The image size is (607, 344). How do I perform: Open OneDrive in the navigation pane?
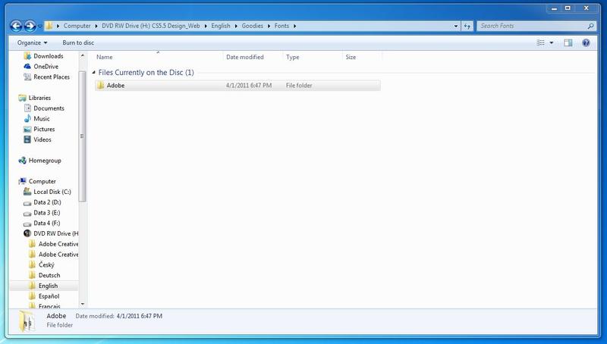point(41,67)
